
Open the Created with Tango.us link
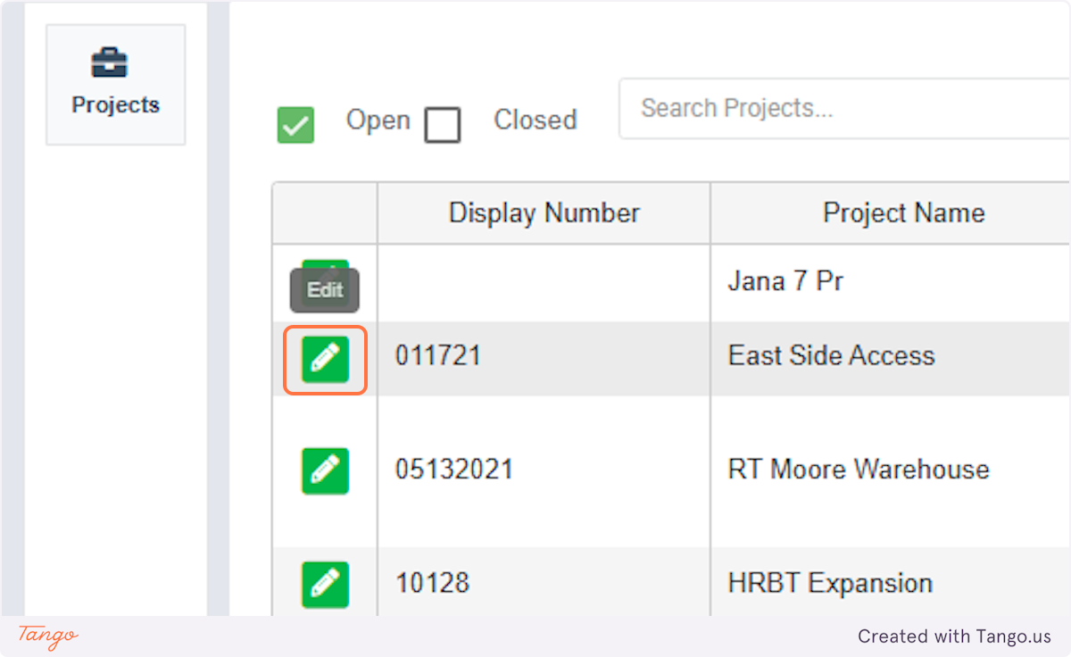point(954,636)
